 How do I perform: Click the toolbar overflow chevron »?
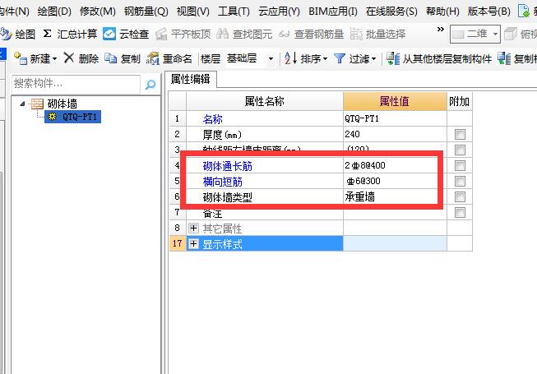point(441,30)
